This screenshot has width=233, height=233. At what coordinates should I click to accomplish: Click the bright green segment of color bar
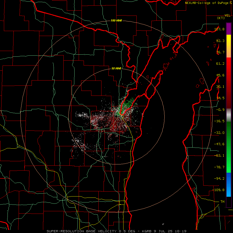coord(229,147)
